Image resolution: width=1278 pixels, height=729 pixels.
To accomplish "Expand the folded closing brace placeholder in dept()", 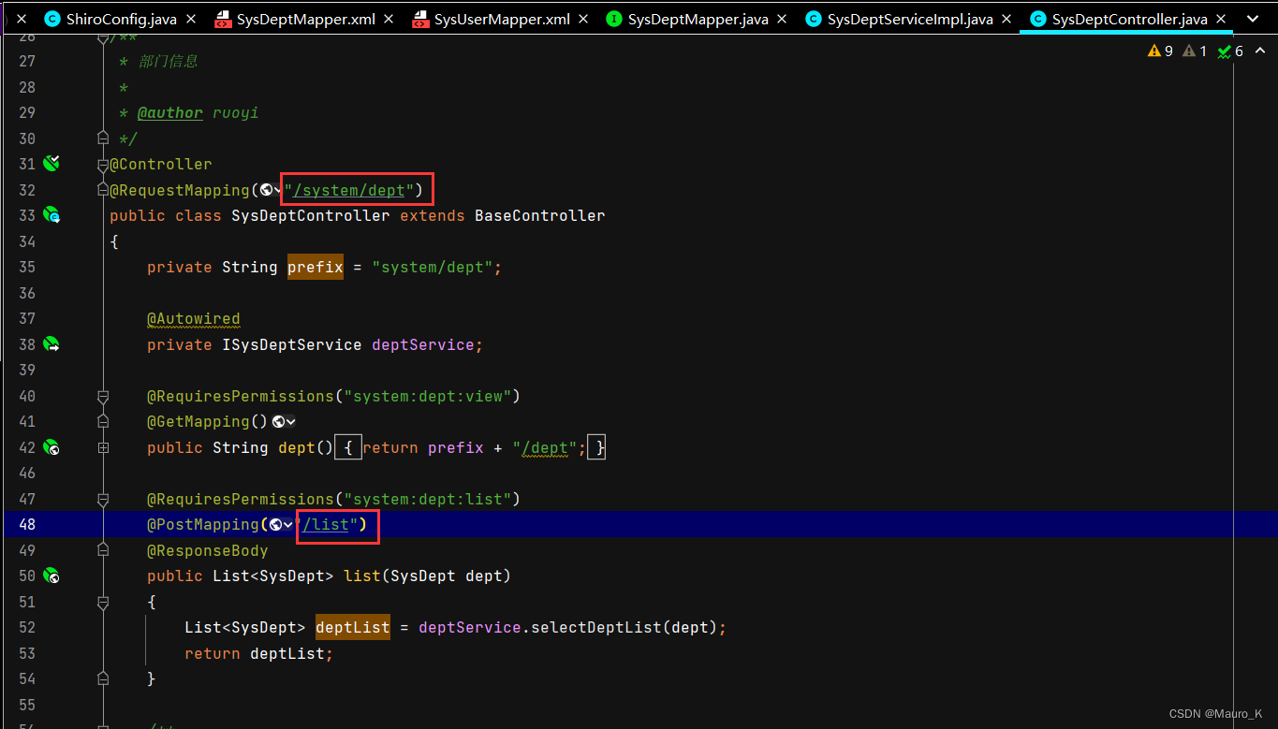I will [597, 447].
